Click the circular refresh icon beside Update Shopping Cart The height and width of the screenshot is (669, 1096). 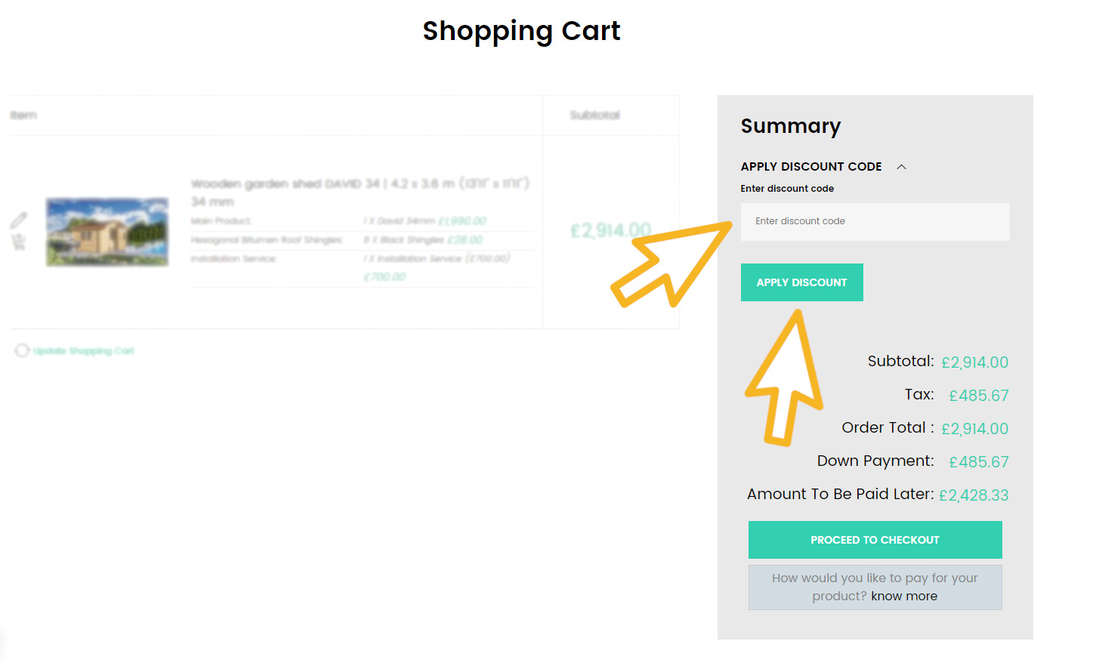(22, 350)
